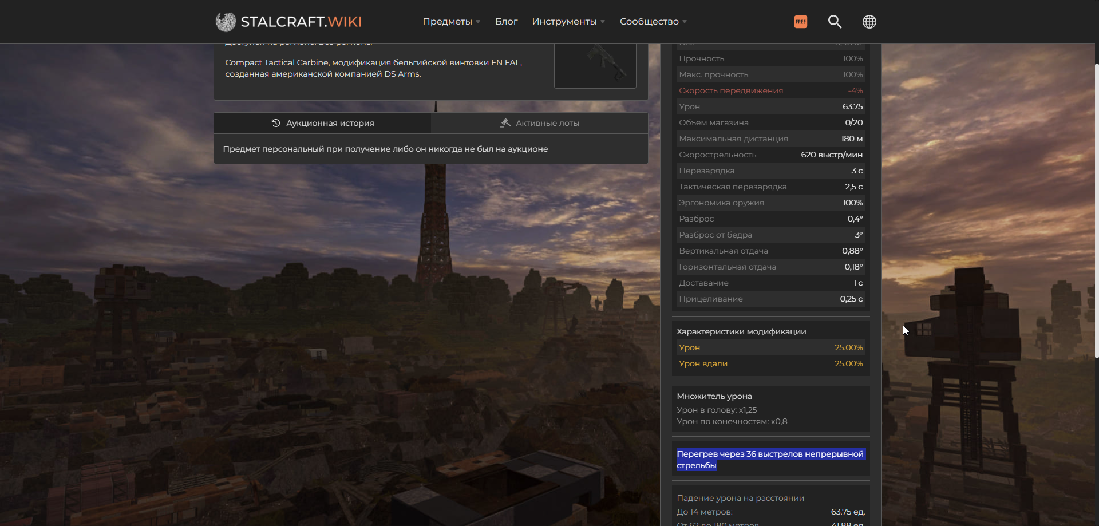
Task: Select the Объем магазина stat row
Action: pyautogui.click(x=770, y=122)
